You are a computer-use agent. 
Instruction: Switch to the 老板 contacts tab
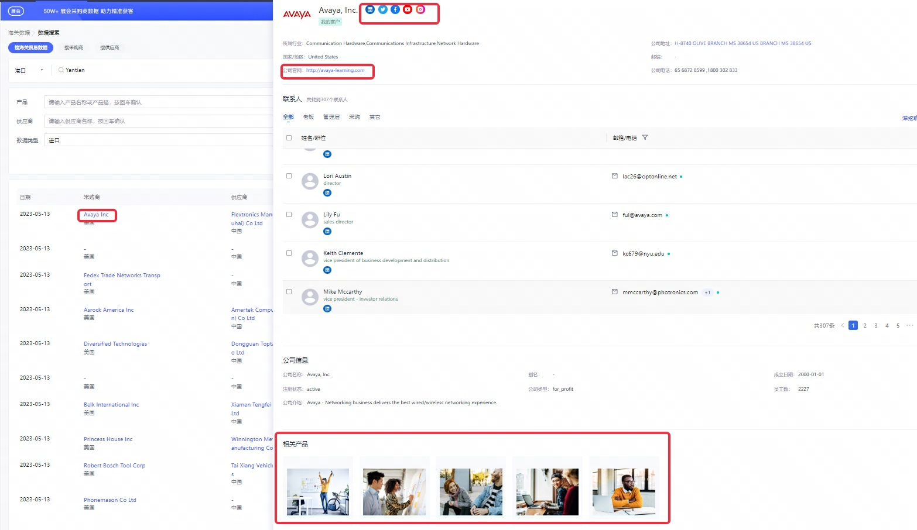[309, 117]
